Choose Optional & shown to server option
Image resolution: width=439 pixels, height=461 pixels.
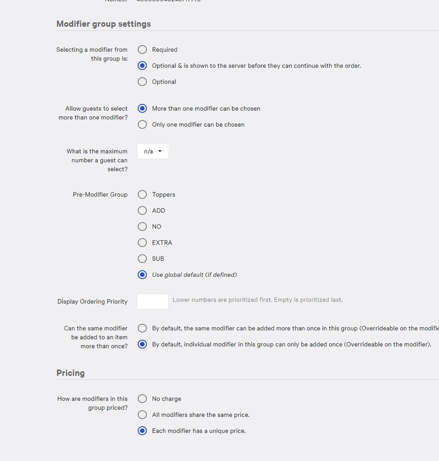tap(143, 66)
